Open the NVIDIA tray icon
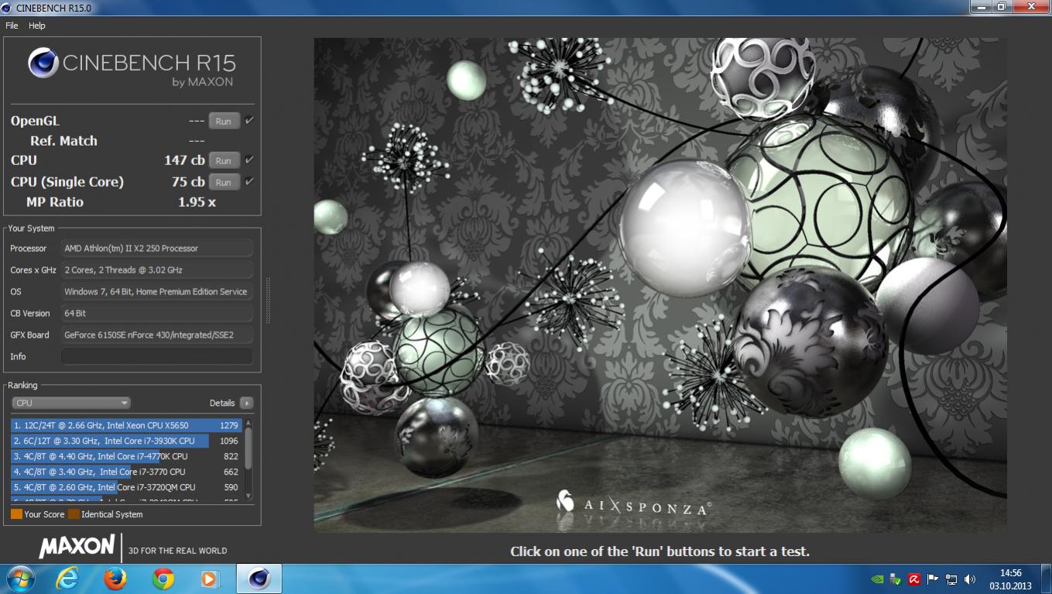 pos(876,579)
